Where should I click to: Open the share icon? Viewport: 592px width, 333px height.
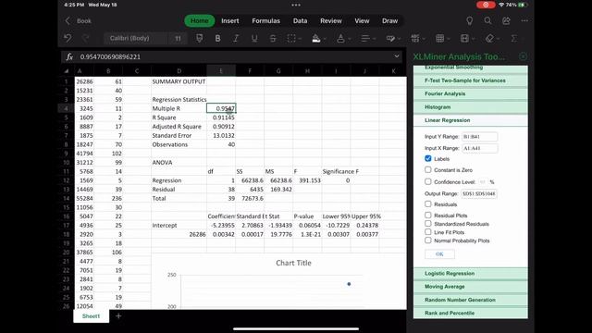coord(506,20)
